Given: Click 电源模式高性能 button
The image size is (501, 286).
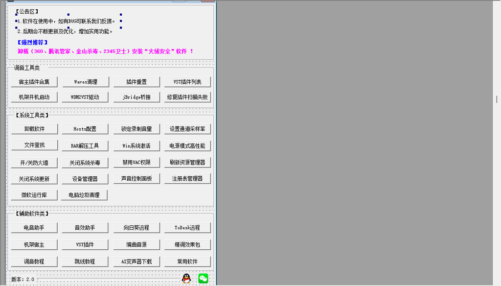Looking at the screenshot, I should click(187, 146).
